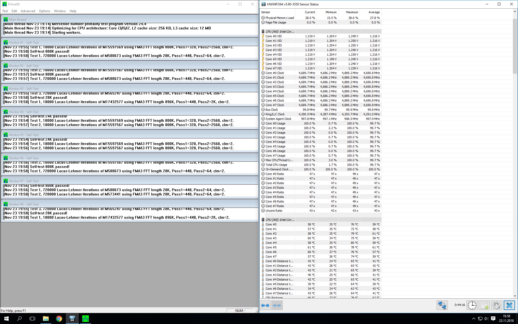This screenshot has width=518, height=324.
Task: Select the Core #7 Ratio row
Action: click(x=321, y=206)
